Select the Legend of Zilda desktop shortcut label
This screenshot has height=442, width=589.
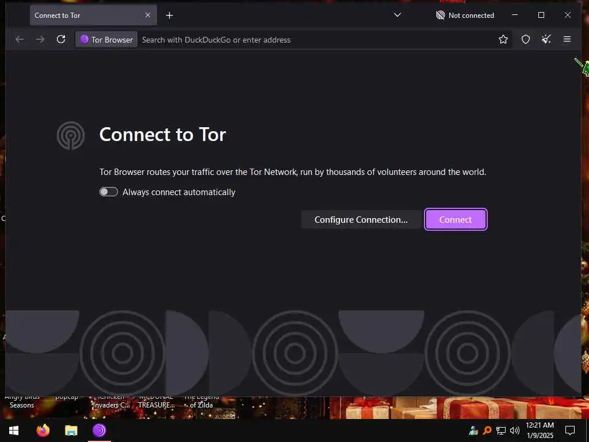click(x=201, y=401)
